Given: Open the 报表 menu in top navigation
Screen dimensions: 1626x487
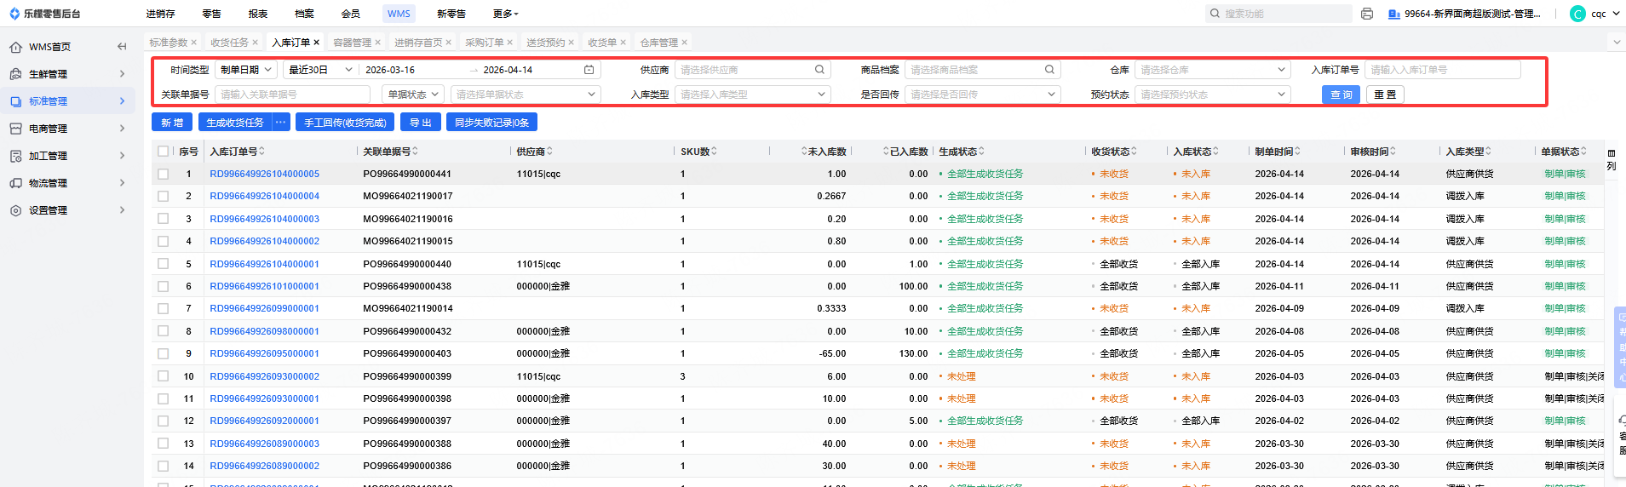Looking at the screenshot, I should 257,14.
